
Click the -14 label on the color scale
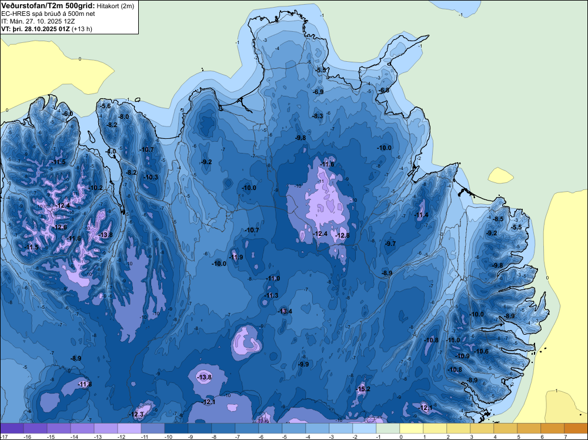[x=74, y=436]
